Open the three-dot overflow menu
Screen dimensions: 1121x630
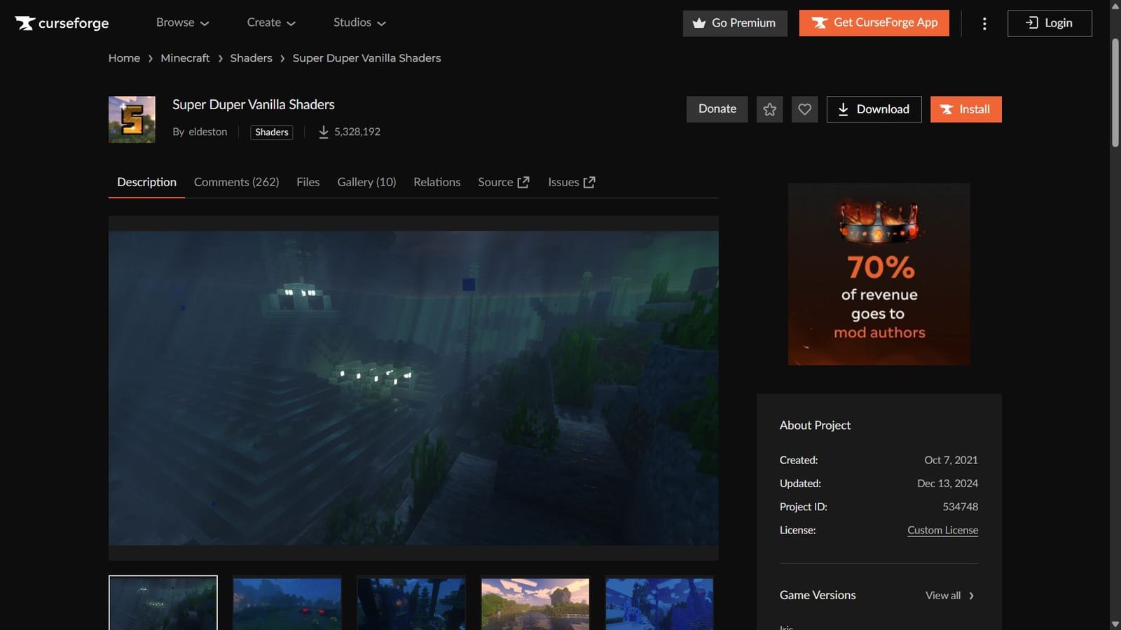click(984, 23)
